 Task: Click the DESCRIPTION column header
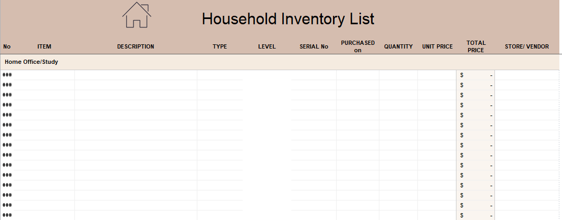[x=136, y=46]
